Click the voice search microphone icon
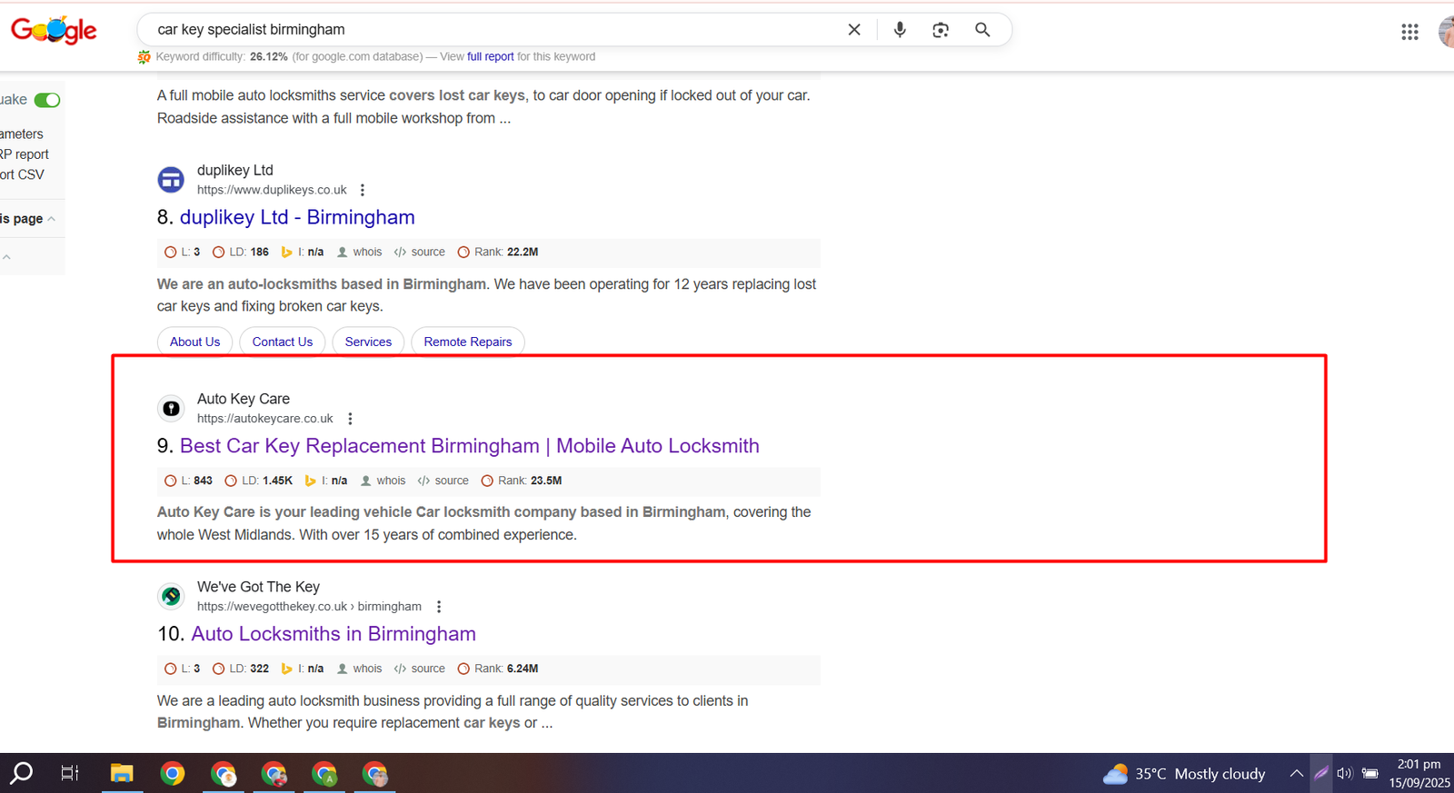The width and height of the screenshot is (1454, 793). point(900,29)
